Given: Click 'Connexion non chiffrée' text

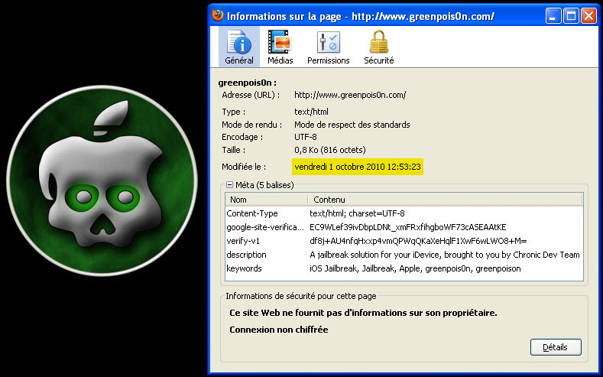Looking at the screenshot, I should (x=278, y=330).
